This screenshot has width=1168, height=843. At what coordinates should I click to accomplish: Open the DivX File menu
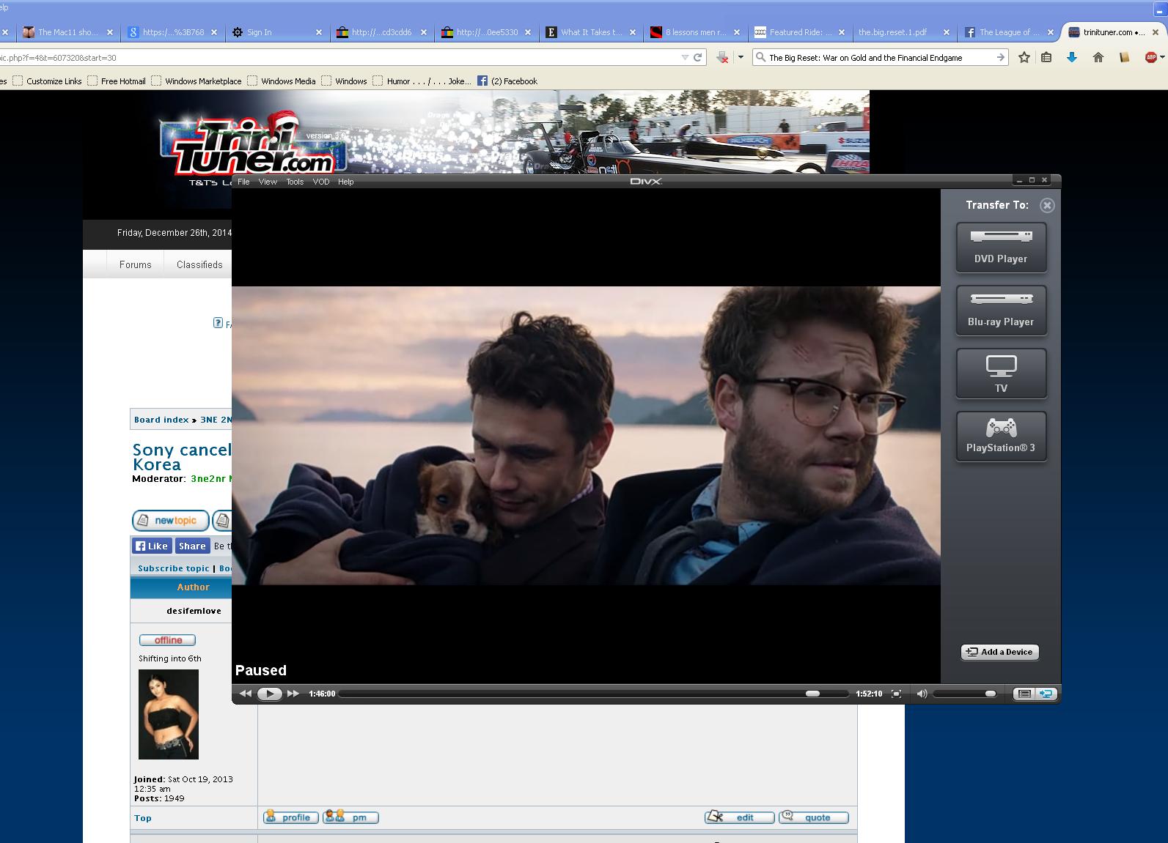click(243, 182)
